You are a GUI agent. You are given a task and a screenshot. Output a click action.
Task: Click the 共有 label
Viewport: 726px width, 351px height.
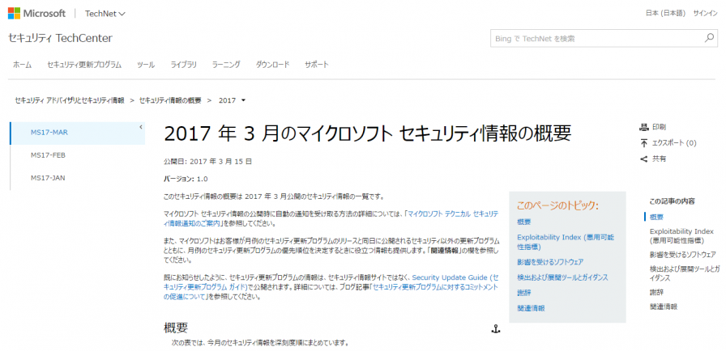coord(660,159)
